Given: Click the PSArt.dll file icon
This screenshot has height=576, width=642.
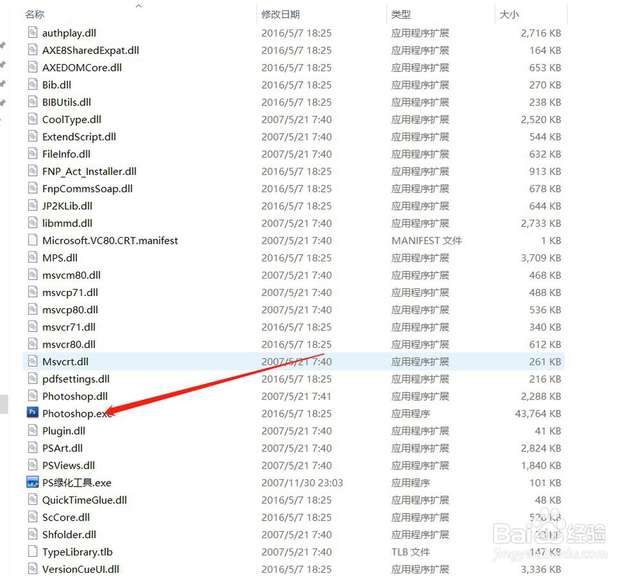Looking at the screenshot, I should coord(33,448).
